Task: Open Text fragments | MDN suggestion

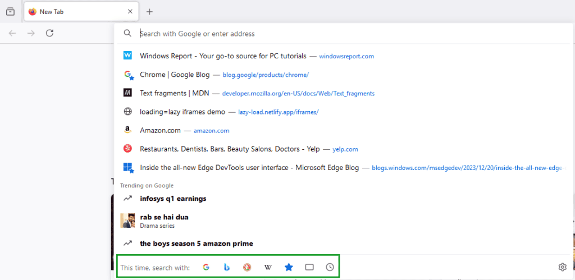Action: click(x=343, y=94)
